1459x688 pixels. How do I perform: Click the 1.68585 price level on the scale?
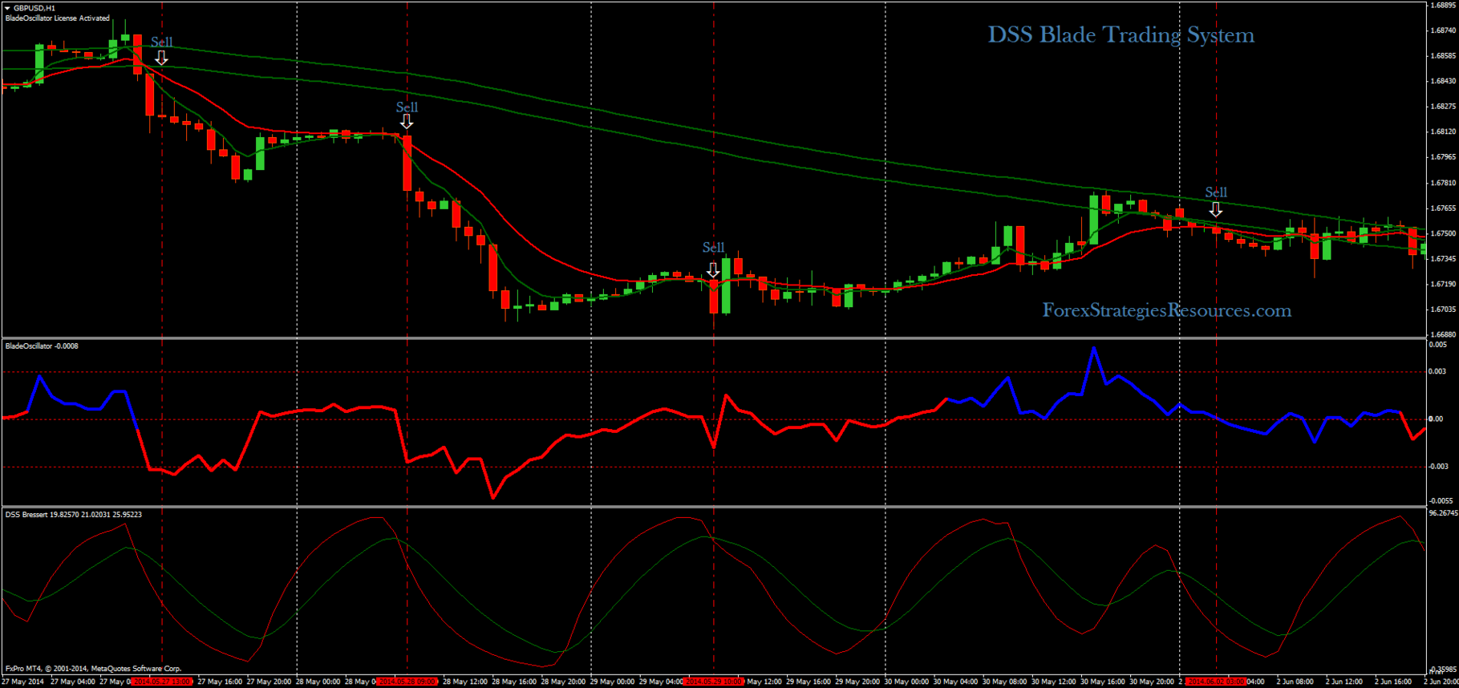click(1443, 56)
